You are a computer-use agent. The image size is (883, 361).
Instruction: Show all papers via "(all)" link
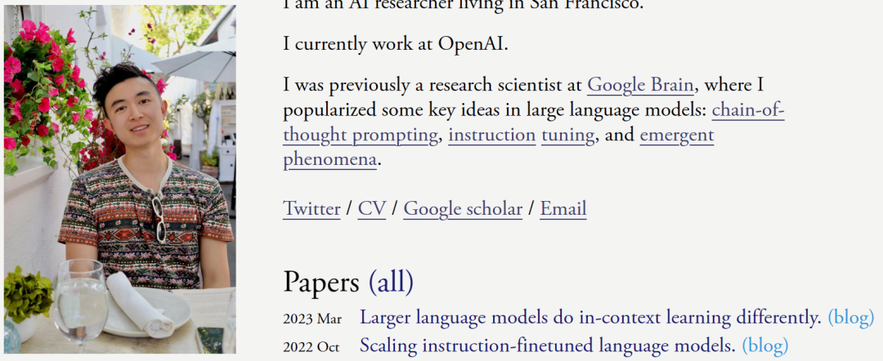[x=391, y=282]
